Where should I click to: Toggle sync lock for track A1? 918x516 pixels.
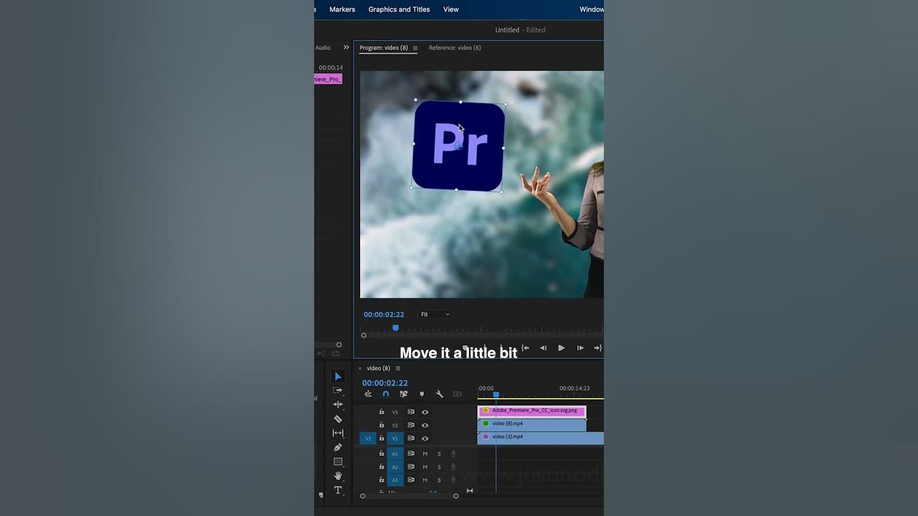(x=411, y=454)
